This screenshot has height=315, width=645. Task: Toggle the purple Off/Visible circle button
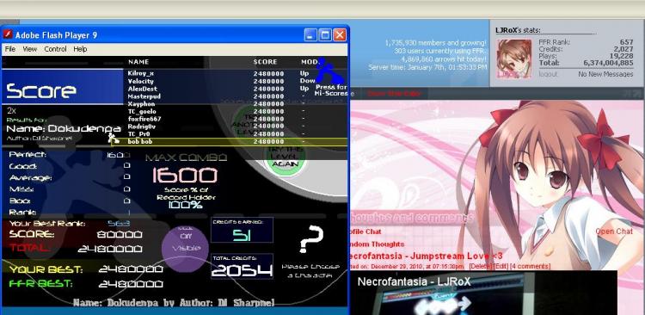[185, 248]
